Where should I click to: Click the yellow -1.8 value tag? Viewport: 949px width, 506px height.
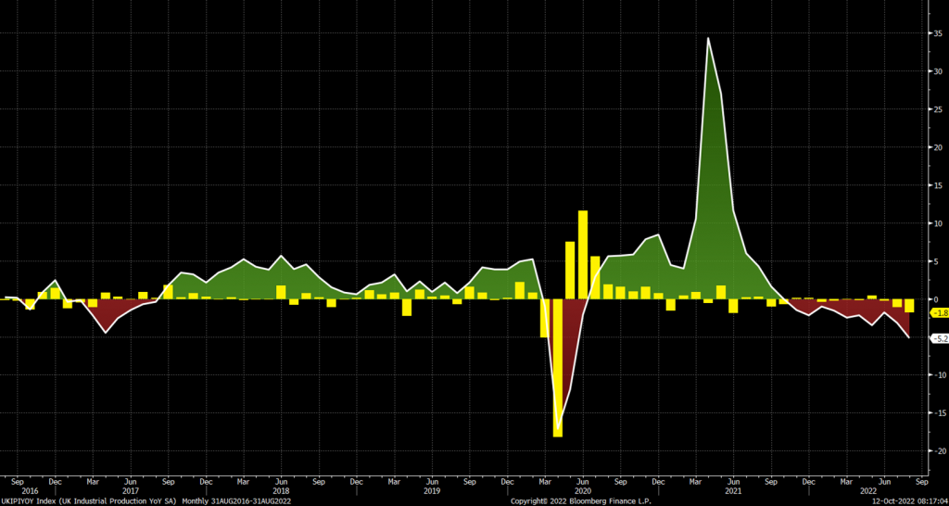(938, 313)
